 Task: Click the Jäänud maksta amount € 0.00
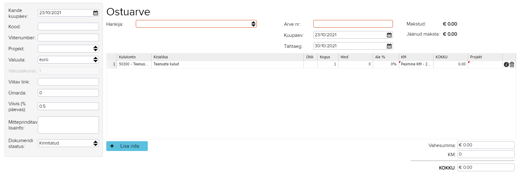(x=450, y=34)
